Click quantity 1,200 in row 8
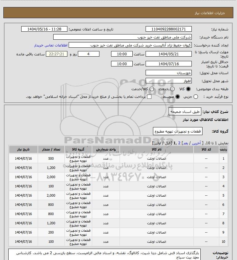237x260 pixels. (x=51, y=223)
